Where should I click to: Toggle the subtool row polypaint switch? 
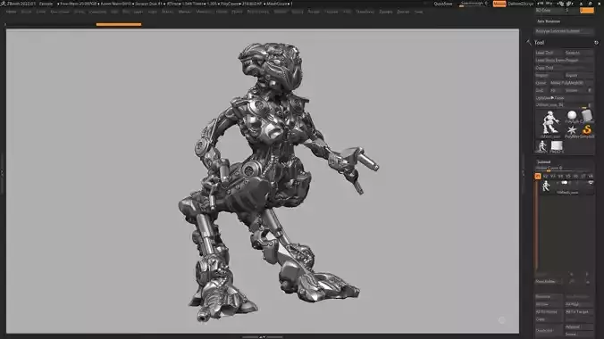pyautogui.click(x=565, y=183)
